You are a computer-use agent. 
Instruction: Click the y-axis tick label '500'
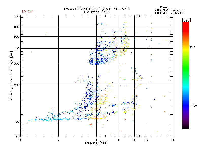click(x=17, y=37)
